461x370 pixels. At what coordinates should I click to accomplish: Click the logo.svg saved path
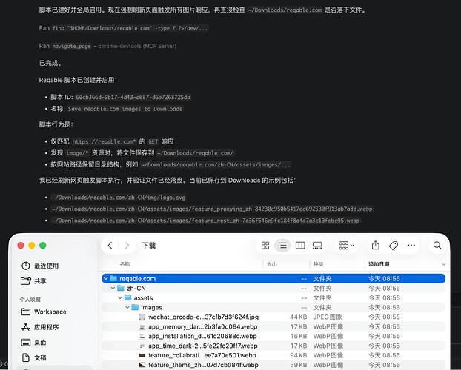click(x=118, y=198)
